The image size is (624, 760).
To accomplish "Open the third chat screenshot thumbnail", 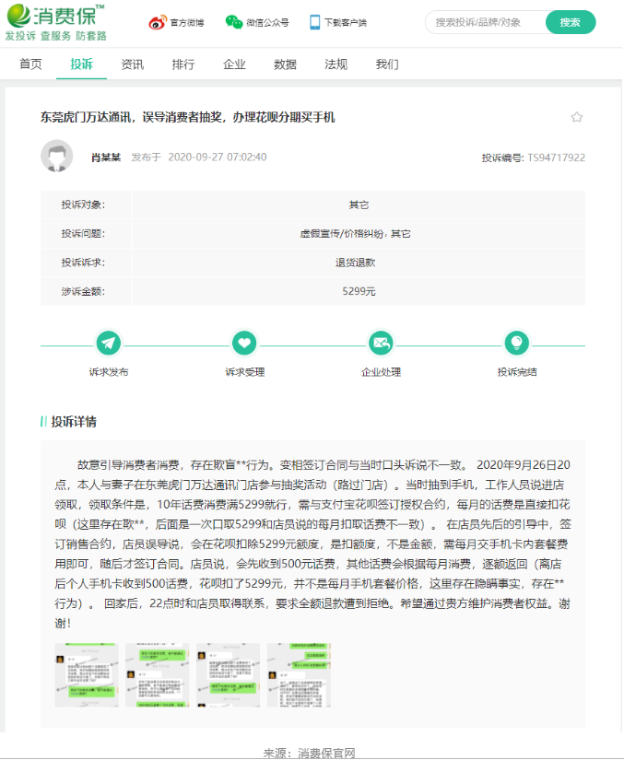I will [x=228, y=674].
